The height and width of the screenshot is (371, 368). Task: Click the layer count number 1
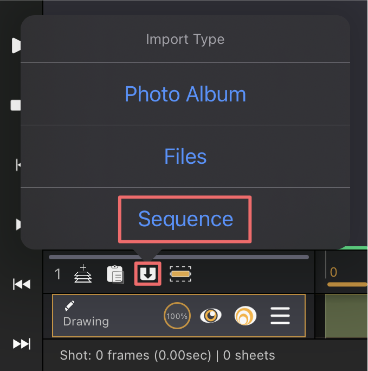click(x=57, y=274)
